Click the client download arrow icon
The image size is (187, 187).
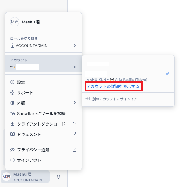point(12,124)
